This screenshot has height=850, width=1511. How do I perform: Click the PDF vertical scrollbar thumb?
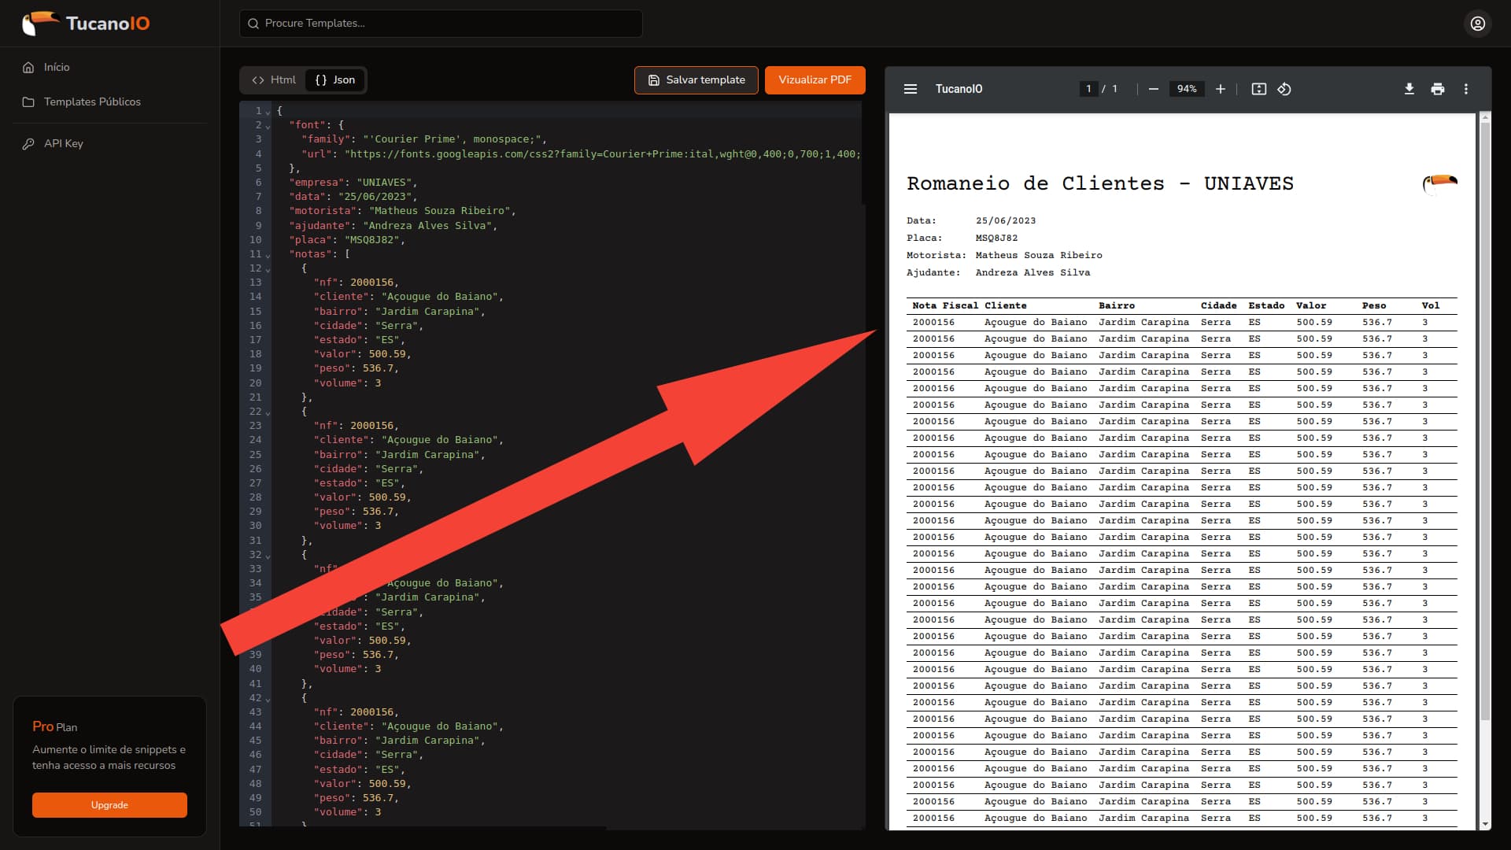click(1485, 421)
